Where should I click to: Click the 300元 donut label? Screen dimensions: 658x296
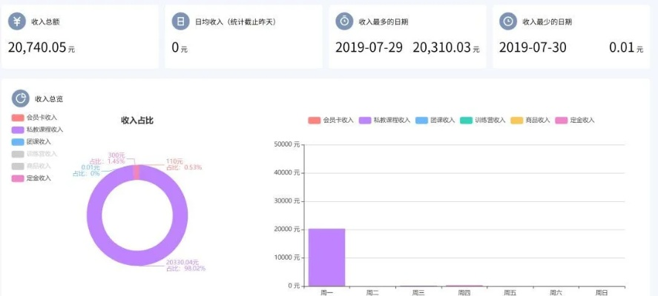(x=116, y=155)
